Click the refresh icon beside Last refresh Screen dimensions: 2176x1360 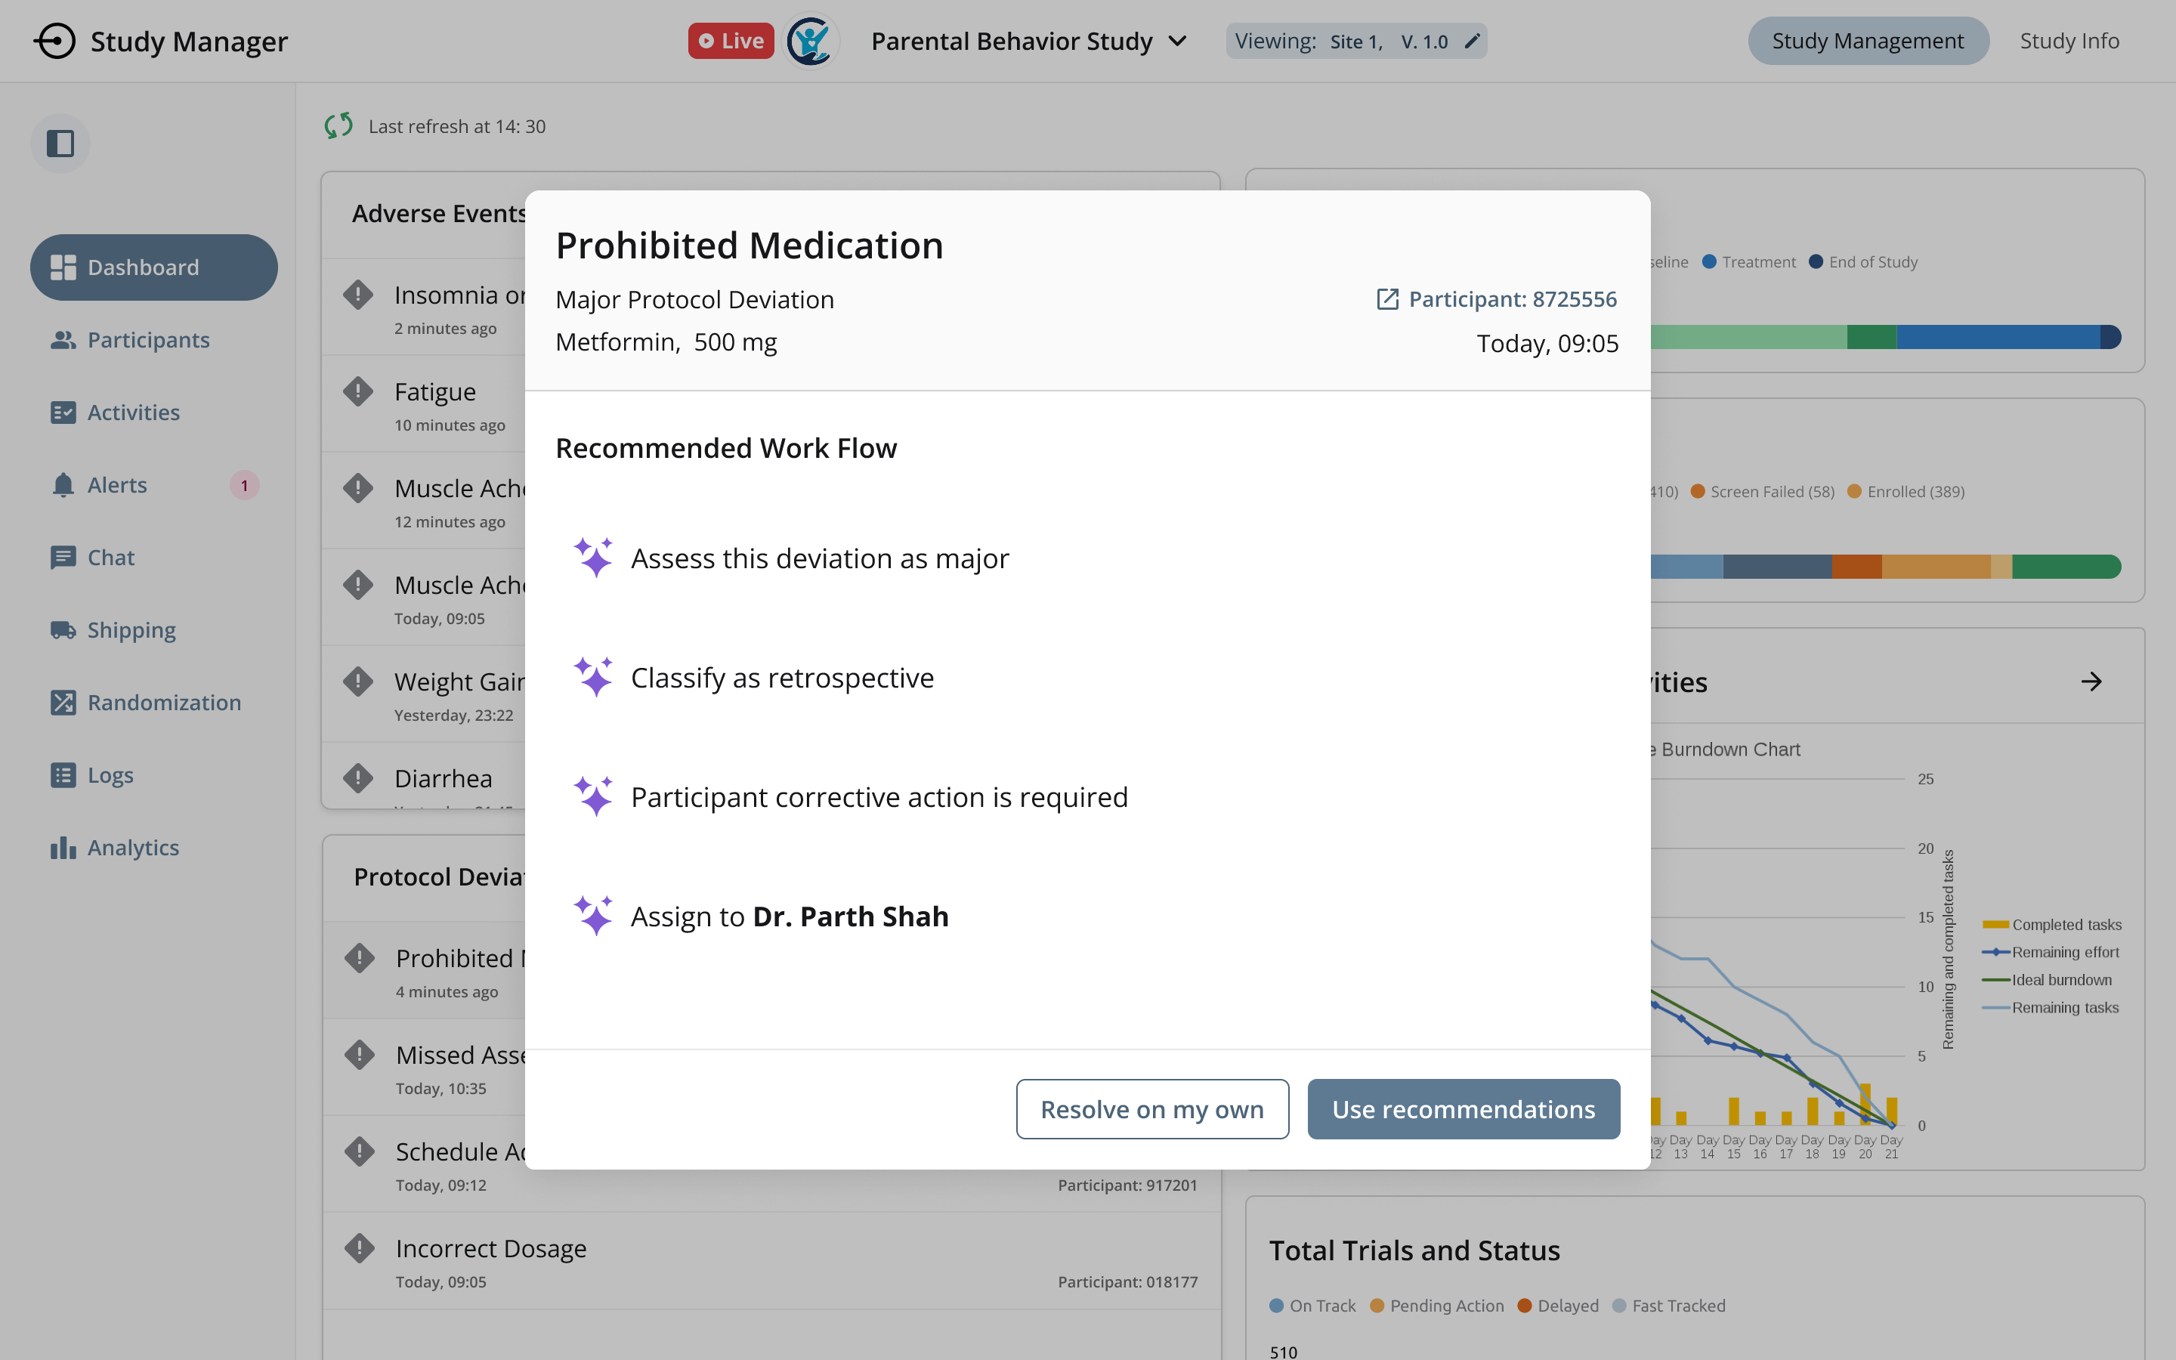[339, 126]
